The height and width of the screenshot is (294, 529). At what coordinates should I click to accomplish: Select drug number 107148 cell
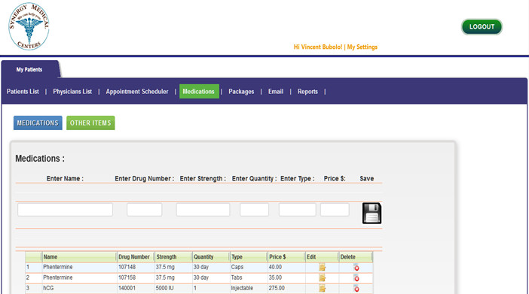point(136,268)
